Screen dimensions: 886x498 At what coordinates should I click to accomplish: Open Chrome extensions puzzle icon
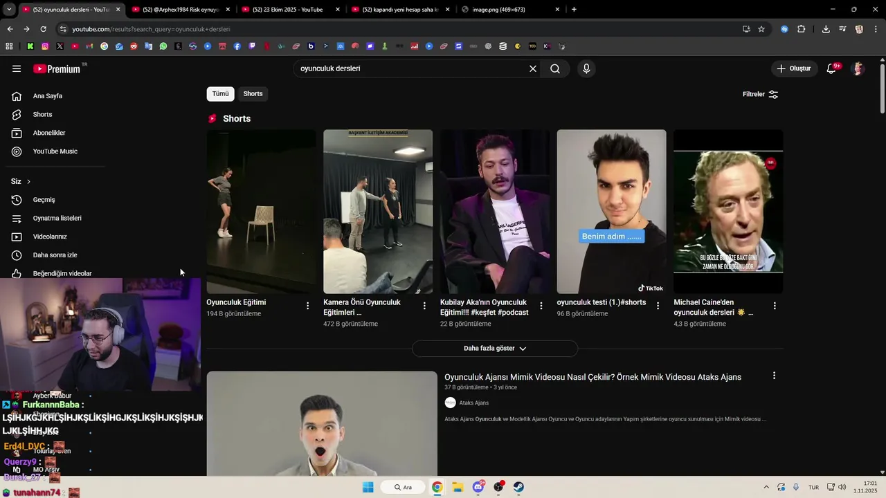coord(802,29)
